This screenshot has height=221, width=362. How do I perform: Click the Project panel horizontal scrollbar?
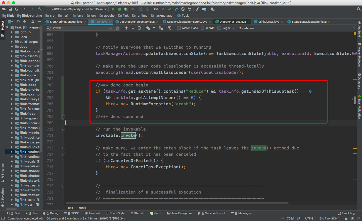11,209
